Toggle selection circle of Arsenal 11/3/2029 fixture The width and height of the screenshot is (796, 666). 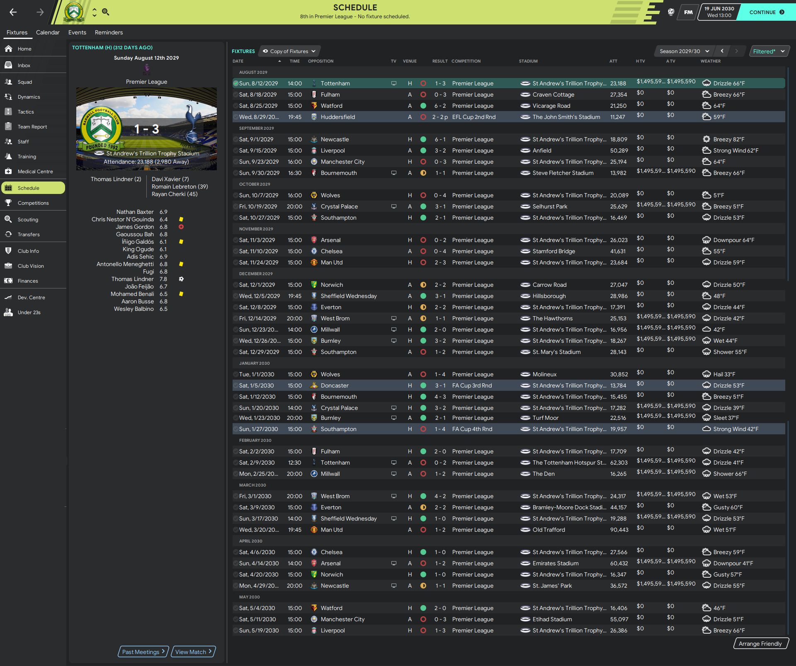click(x=235, y=240)
